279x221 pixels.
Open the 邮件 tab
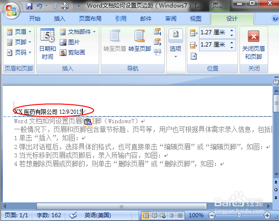pyautogui.click(x=146, y=18)
